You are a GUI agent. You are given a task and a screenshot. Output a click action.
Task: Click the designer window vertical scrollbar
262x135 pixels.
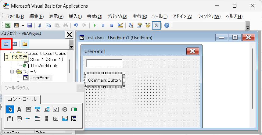tap(253, 78)
